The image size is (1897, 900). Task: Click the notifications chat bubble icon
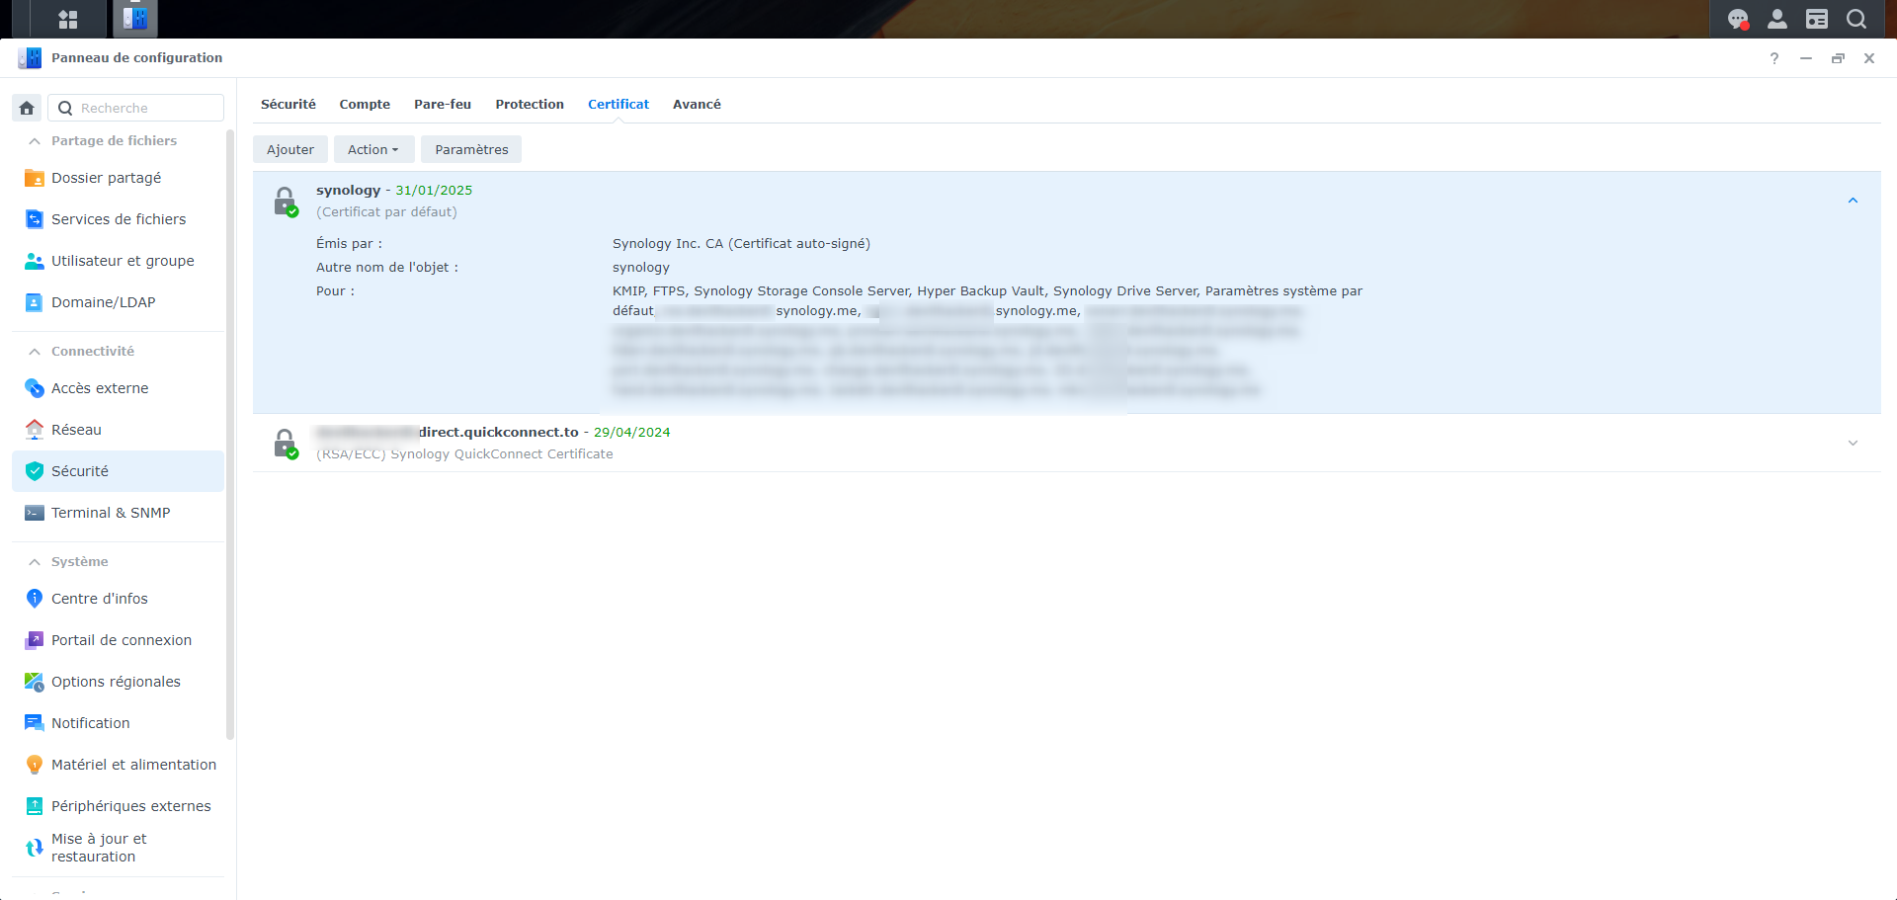coord(1738,19)
